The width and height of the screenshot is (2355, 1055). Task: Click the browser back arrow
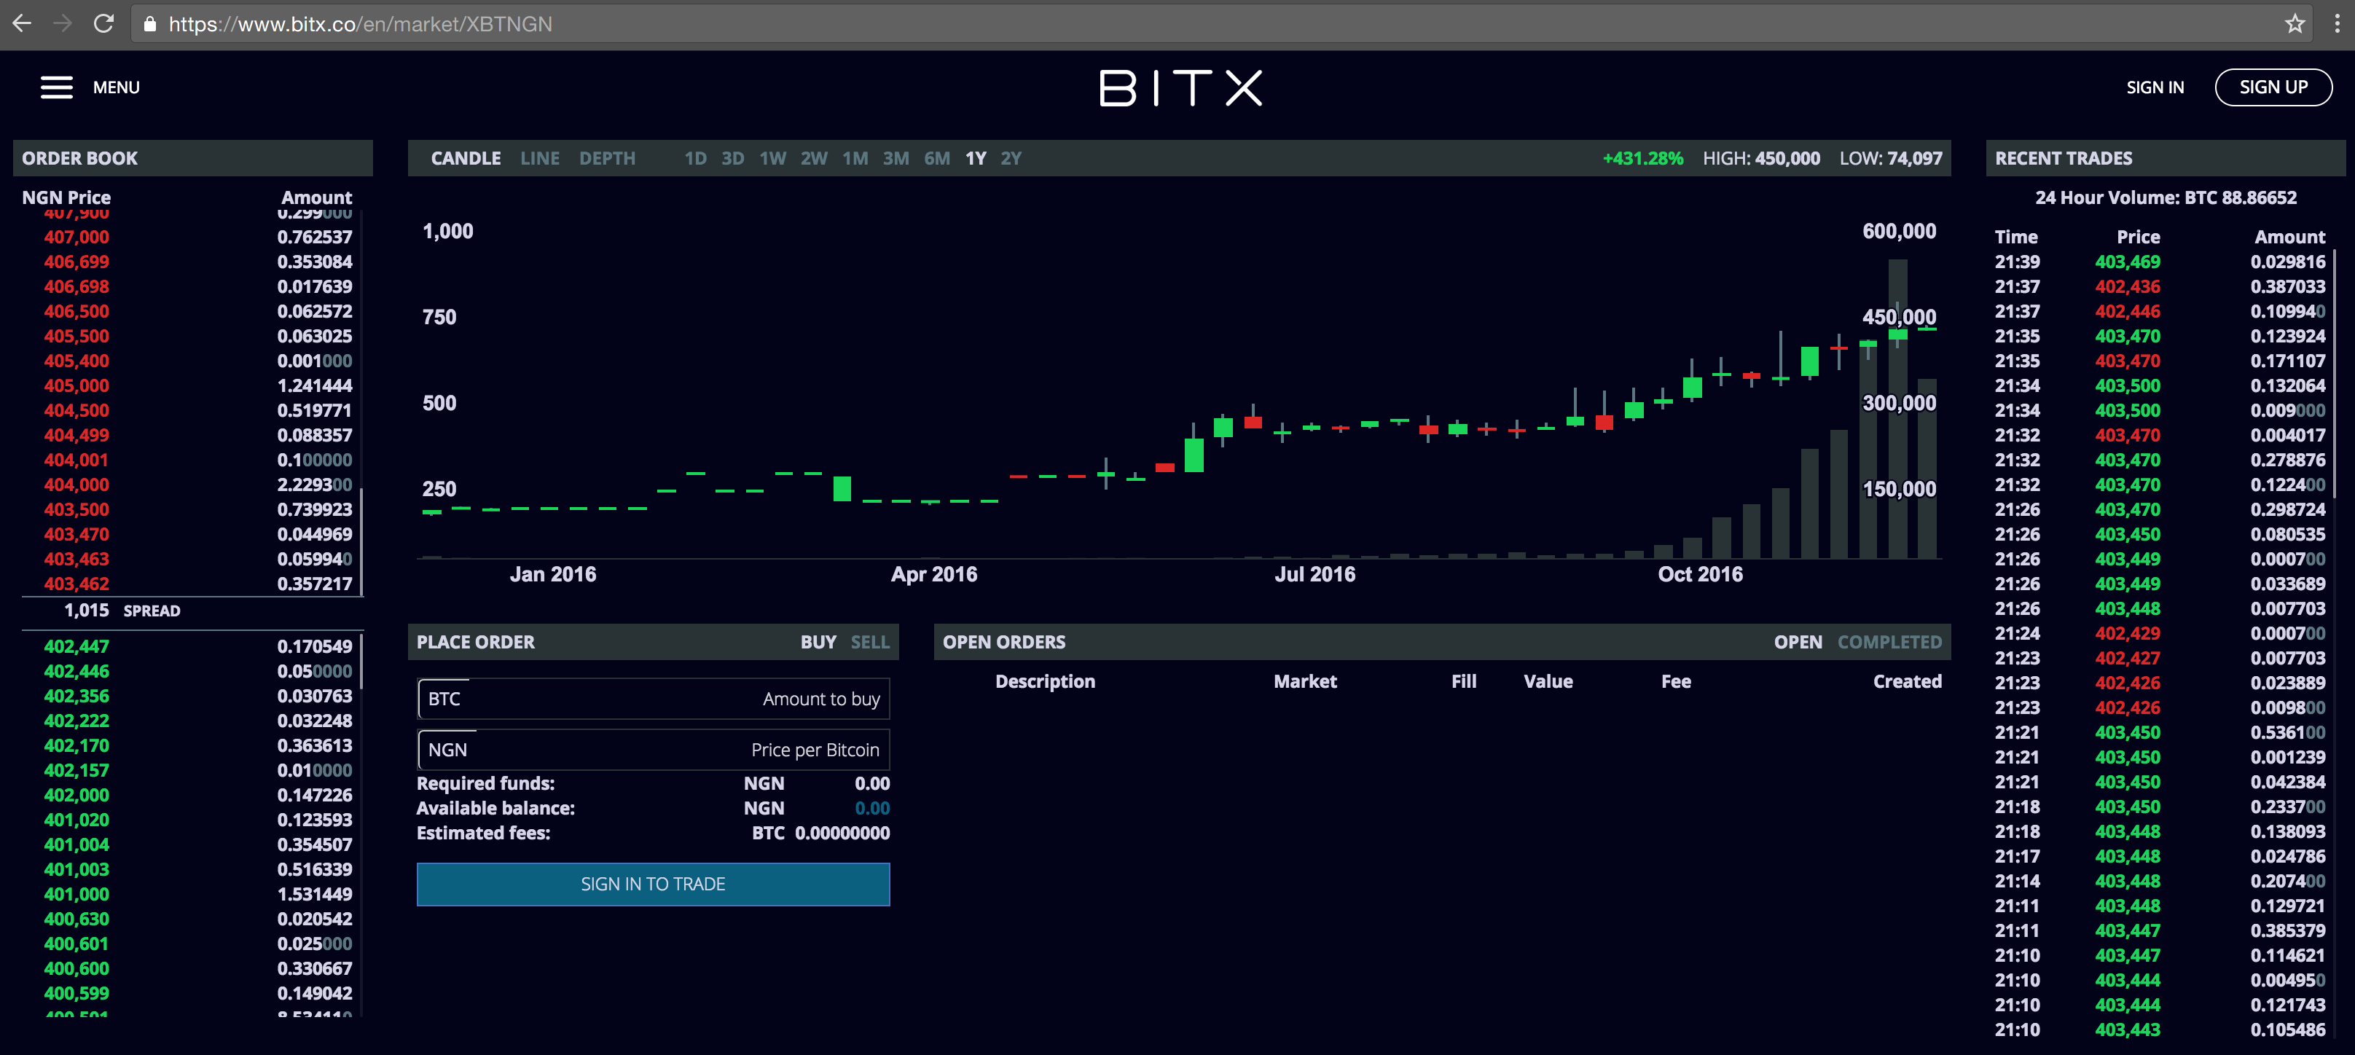(22, 24)
